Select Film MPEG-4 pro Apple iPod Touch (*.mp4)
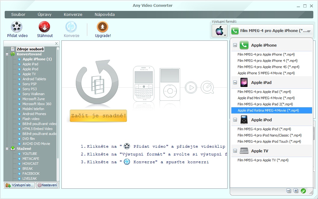 tap(269, 141)
